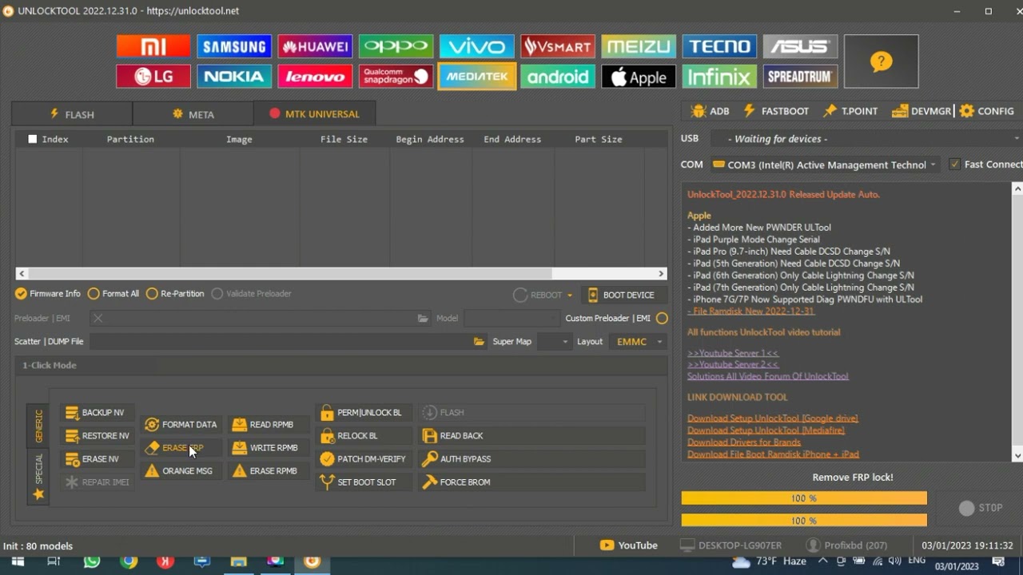This screenshot has width=1023, height=575.
Task: Open the T.POINT tool tab
Action: 850,111
